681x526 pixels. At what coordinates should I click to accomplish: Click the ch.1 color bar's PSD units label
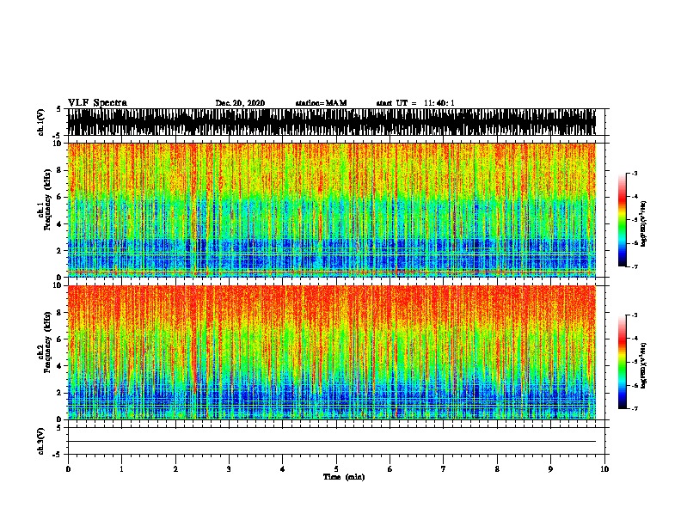pyautogui.click(x=643, y=223)
